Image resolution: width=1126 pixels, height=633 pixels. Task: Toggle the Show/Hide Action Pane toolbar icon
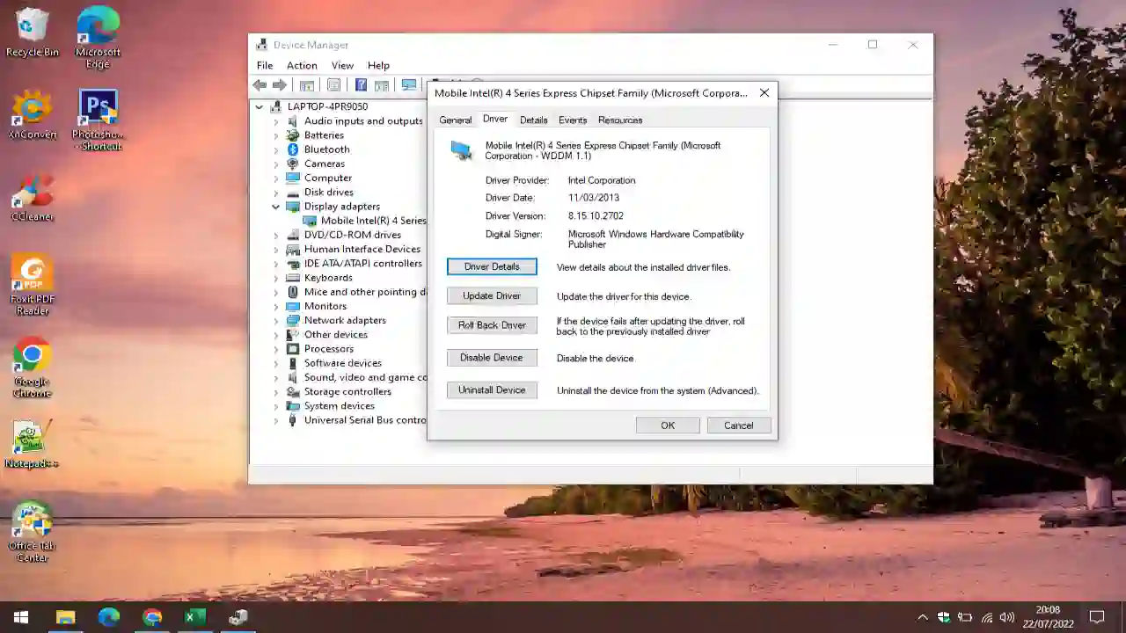(382, 85)
